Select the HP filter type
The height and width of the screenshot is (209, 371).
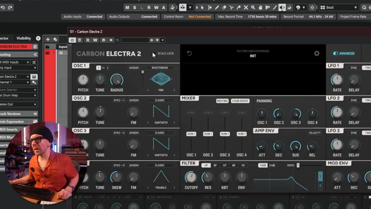click(x=224, y=165)
